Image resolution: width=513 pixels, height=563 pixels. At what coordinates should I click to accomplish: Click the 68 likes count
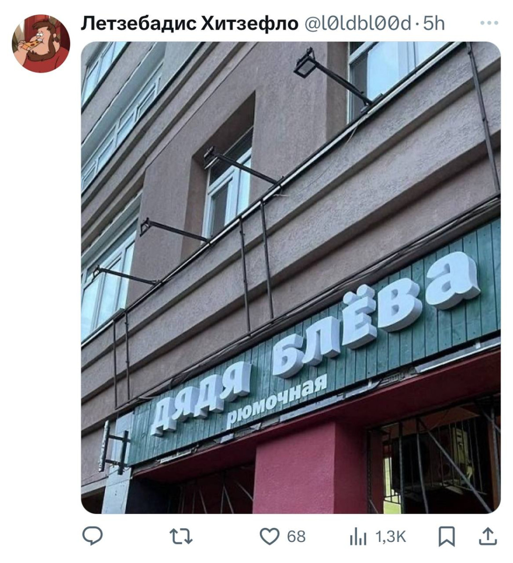(x=296, y=537)
